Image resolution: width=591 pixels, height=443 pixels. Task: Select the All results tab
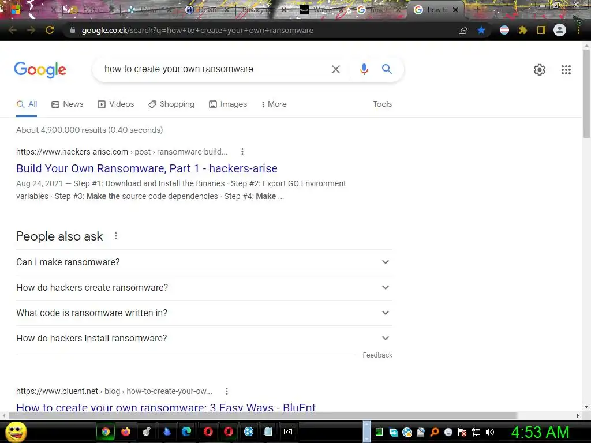(27, 104)
